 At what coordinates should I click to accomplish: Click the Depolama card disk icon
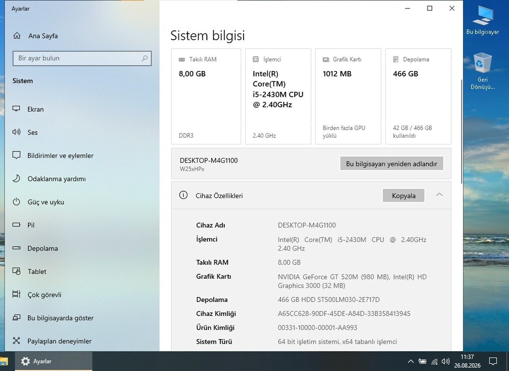(396, 59)
